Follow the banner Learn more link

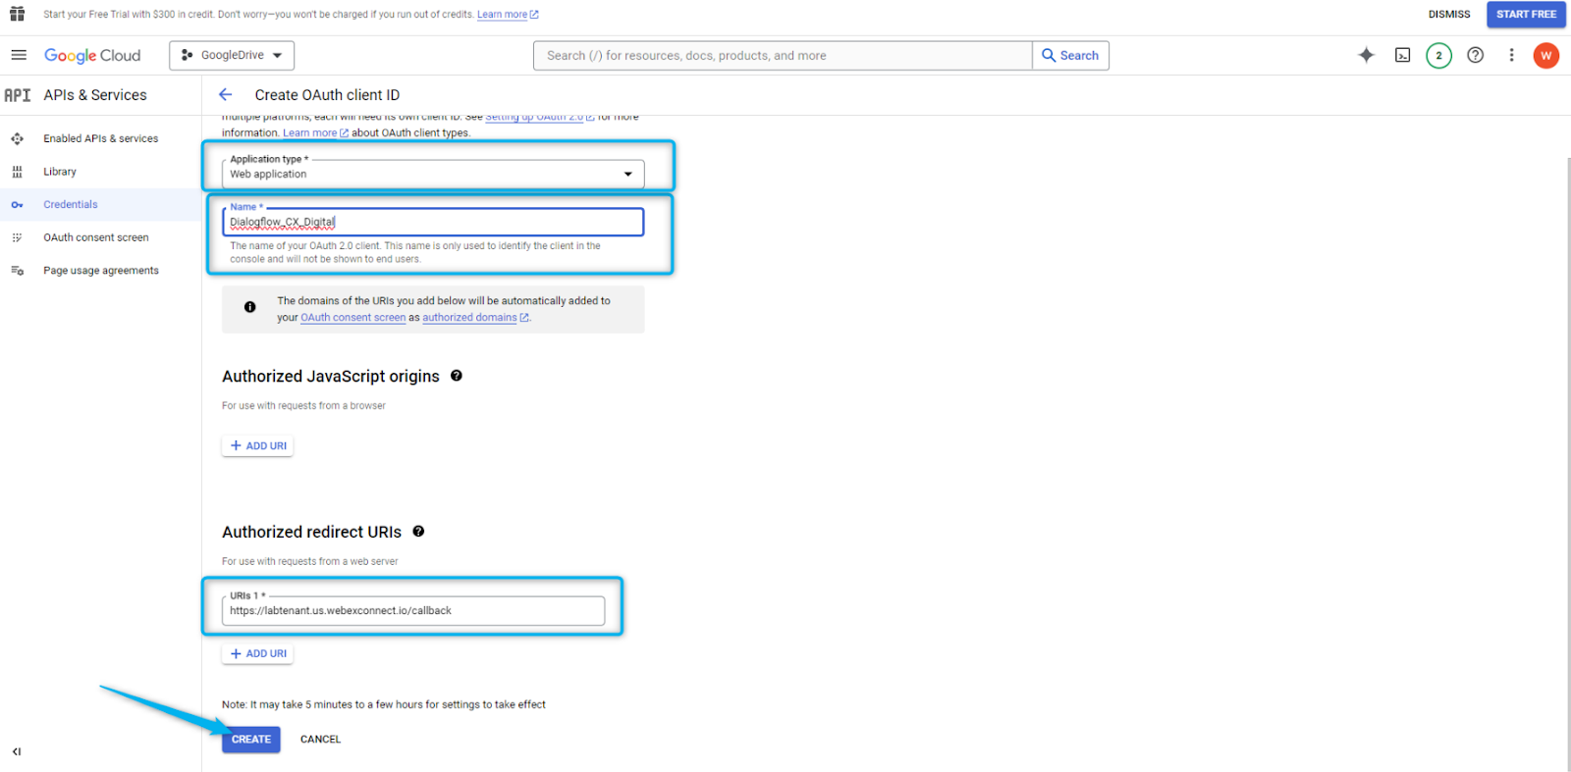[x=508, y=15]
